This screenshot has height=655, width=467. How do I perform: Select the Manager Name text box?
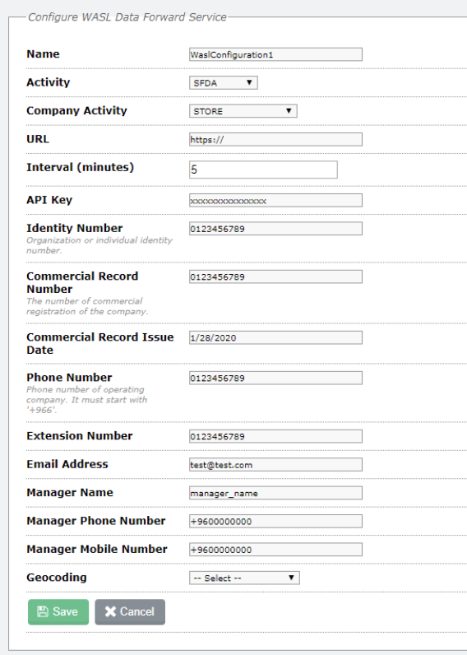[275, 493]
